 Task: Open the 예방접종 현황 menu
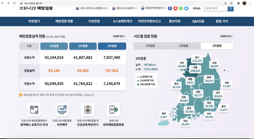(x=64, y=21)
